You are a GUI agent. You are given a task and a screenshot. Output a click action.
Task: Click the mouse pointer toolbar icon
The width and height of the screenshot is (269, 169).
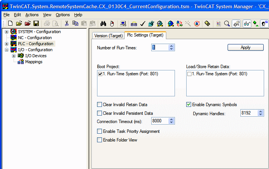(112, 23)
